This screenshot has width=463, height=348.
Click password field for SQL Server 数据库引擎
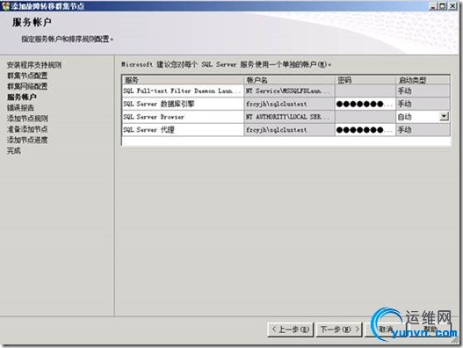tap(365, 104)
